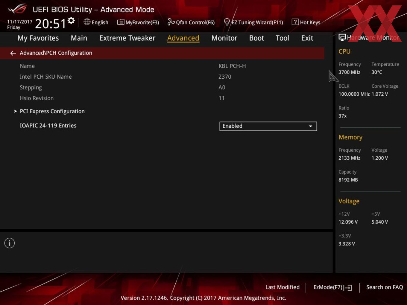Open IOAPIC 24-119 Entries dropdown

point(268,126)
